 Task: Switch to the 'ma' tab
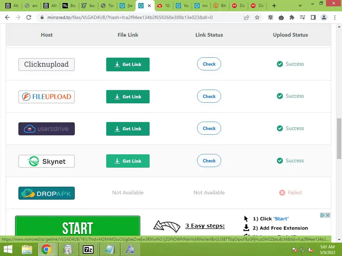click(x=201, y=6)
